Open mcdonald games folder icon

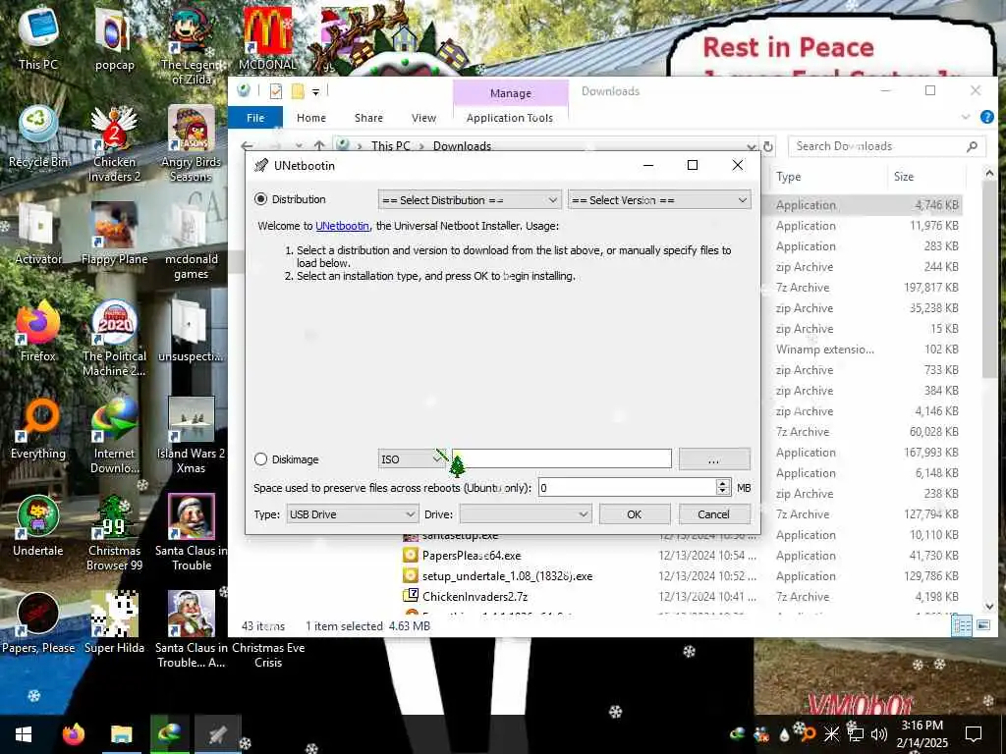pos(191,240)
